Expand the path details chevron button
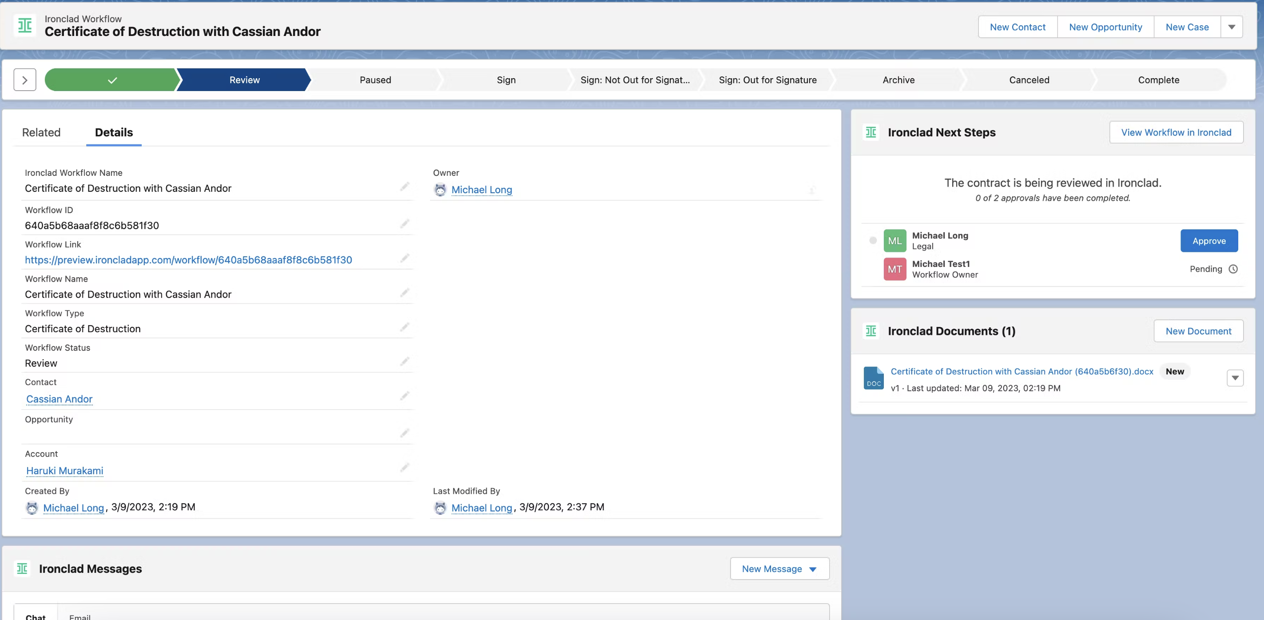This screenshot has height=620, width=1264. coord(25,80)
